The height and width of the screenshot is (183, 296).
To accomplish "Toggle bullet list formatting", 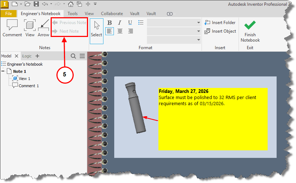I will pyautogui.click(x=141, y=23).
